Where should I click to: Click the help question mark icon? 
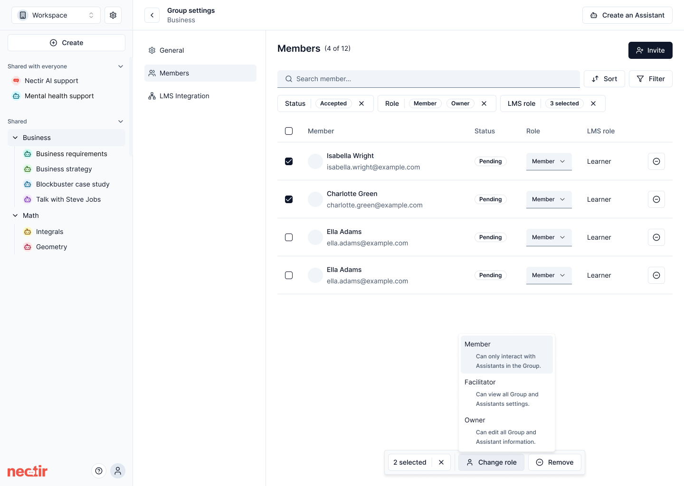click(99, 471)
